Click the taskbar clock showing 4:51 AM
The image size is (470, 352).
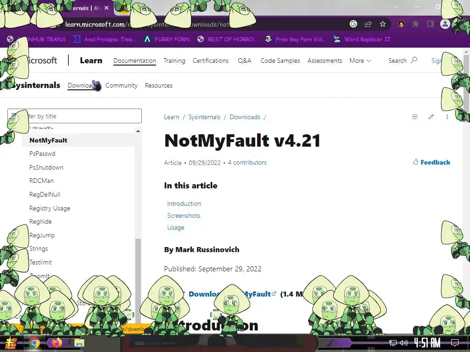(x=427, y=343)
